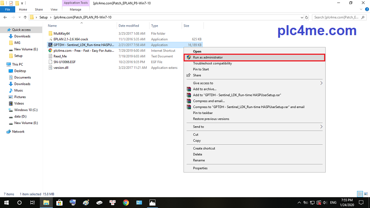Open Microsoft Store from the taskbar
This screenshot has width=370, height=208.
59,202
